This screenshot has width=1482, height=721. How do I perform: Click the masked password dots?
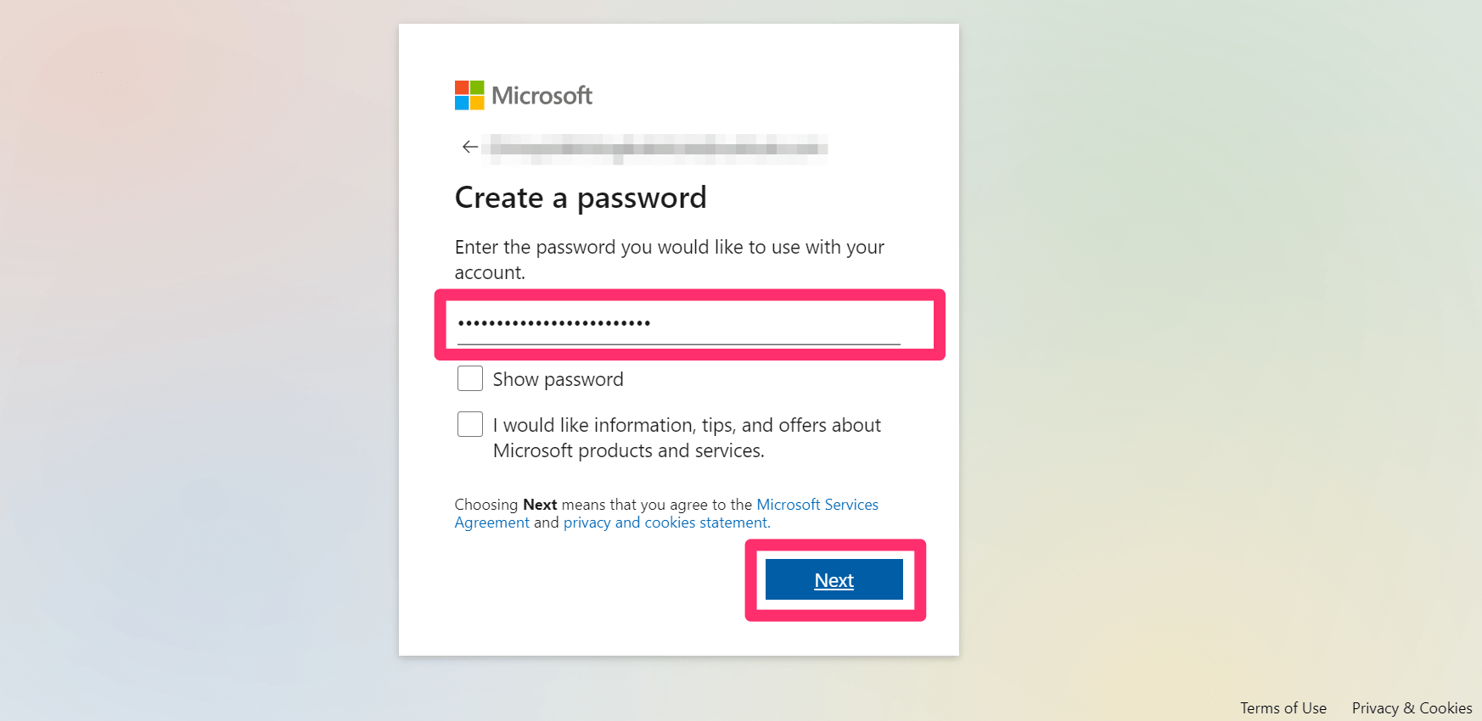554,323
